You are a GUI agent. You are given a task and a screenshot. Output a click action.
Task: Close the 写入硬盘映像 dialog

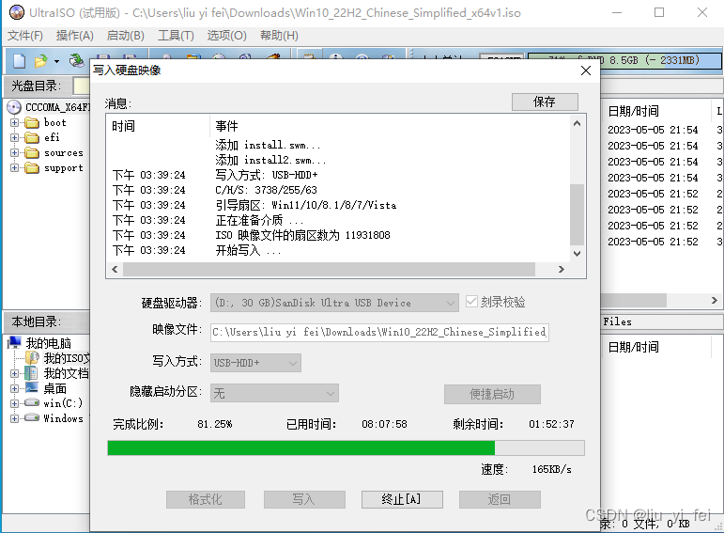586,71
